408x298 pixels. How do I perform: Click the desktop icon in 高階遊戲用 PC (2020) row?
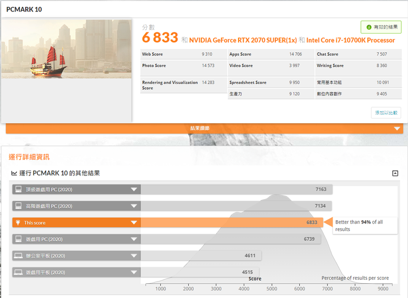pyautogui.click(x=19, y=206)
